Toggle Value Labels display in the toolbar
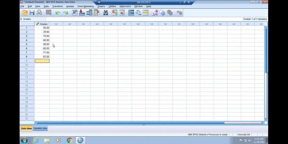This screenshot has height=144, width=288. tap(155, 13)
